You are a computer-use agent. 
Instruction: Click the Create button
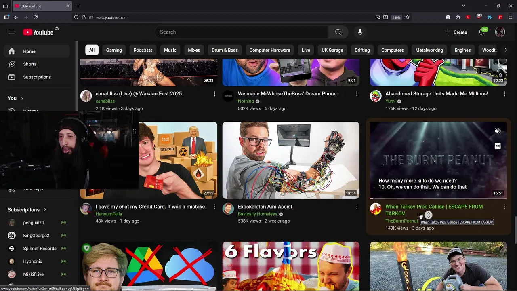tap(456, 32)
